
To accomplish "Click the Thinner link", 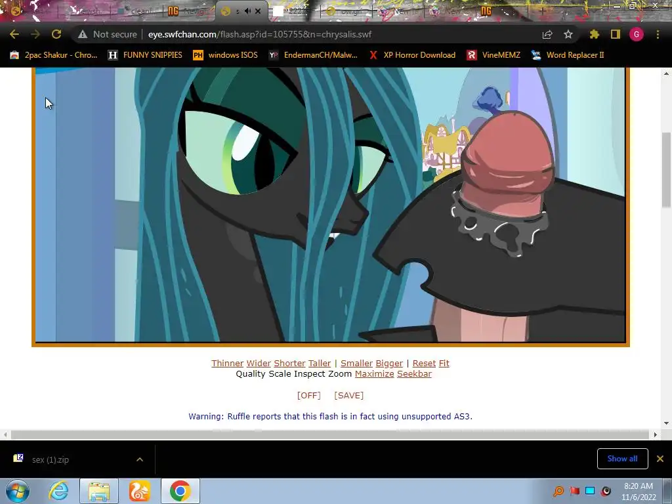I will [227, 364].
